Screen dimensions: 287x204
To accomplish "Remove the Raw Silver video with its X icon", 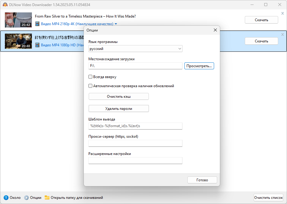I will pyautogui.click(x=282, y=13).
